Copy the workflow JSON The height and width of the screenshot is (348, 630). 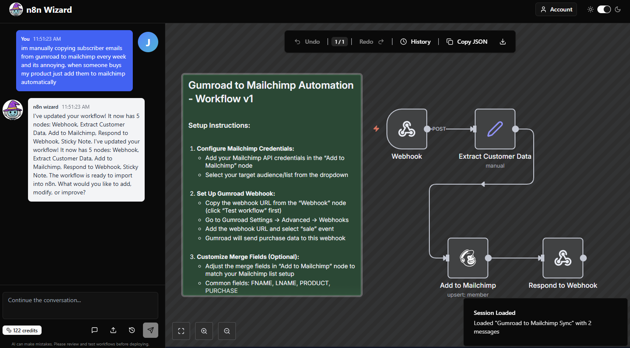tap(467, 42)
